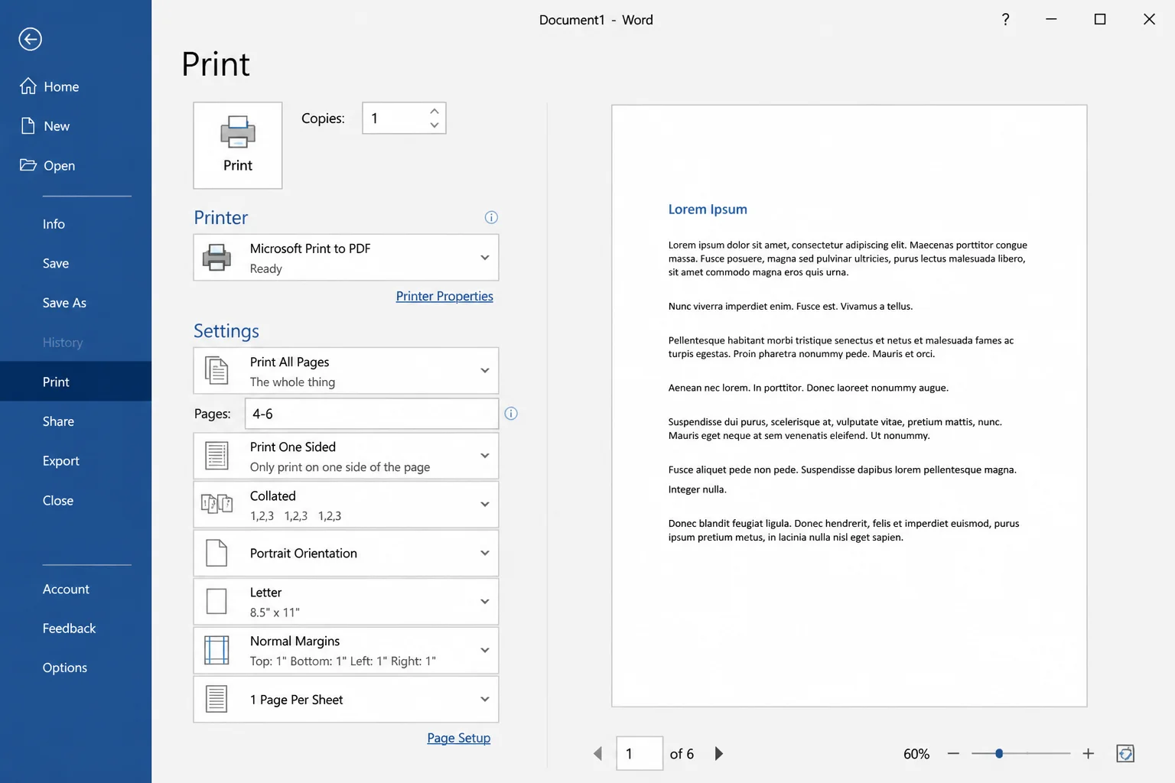Expand the Normal Margins dropdown
Viewport: 1175px width, 783px height.
click(x=346, y=651)
